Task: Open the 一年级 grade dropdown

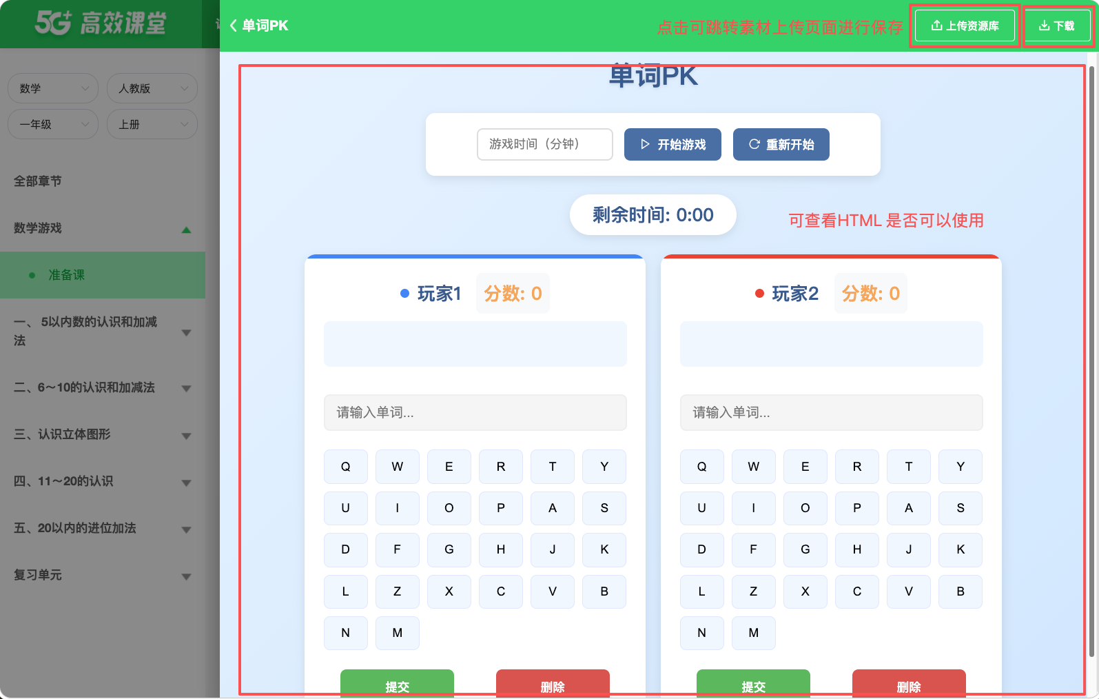Action: pyautogui.click(x=53, y=124)
